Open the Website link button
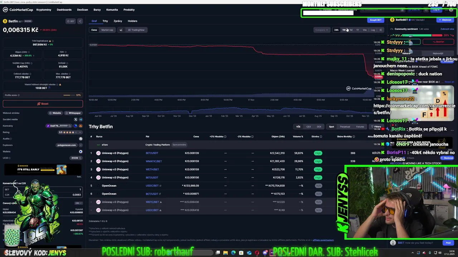This screenshot has height=257, width=458. click(55, 113)
